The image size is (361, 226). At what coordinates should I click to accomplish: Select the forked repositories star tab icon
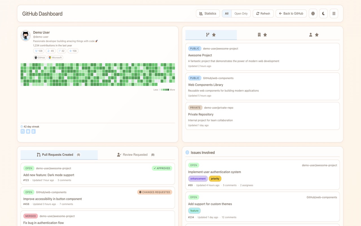coord(211,34)
